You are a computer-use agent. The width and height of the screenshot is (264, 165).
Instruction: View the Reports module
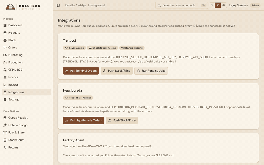[26, 85]
